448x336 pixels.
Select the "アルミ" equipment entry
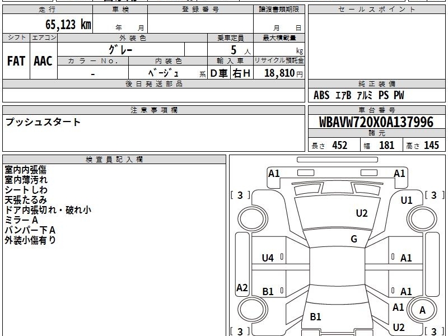tap(365, 95)
